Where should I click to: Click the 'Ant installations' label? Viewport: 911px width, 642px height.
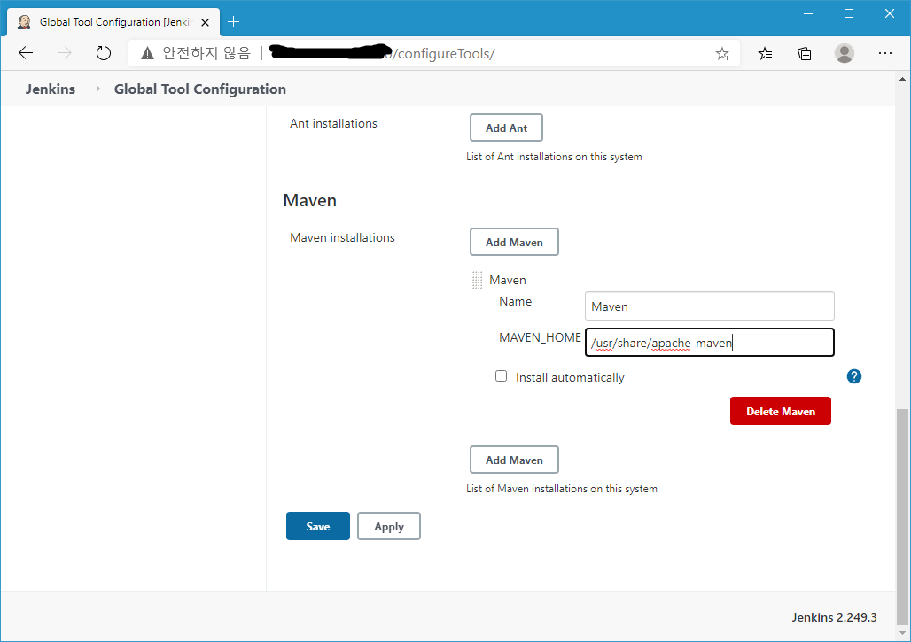[x=333, y=123]
